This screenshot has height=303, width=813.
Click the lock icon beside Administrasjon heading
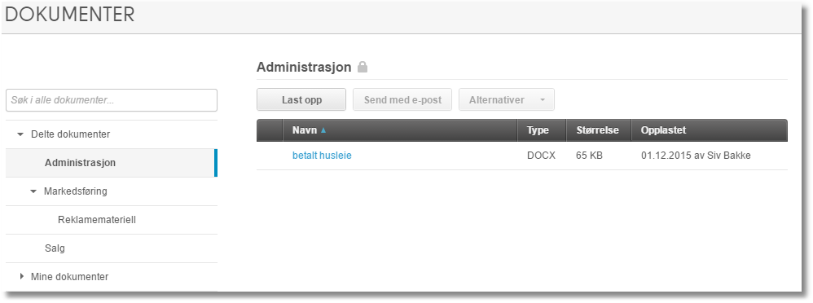click(x=363, y=67)
